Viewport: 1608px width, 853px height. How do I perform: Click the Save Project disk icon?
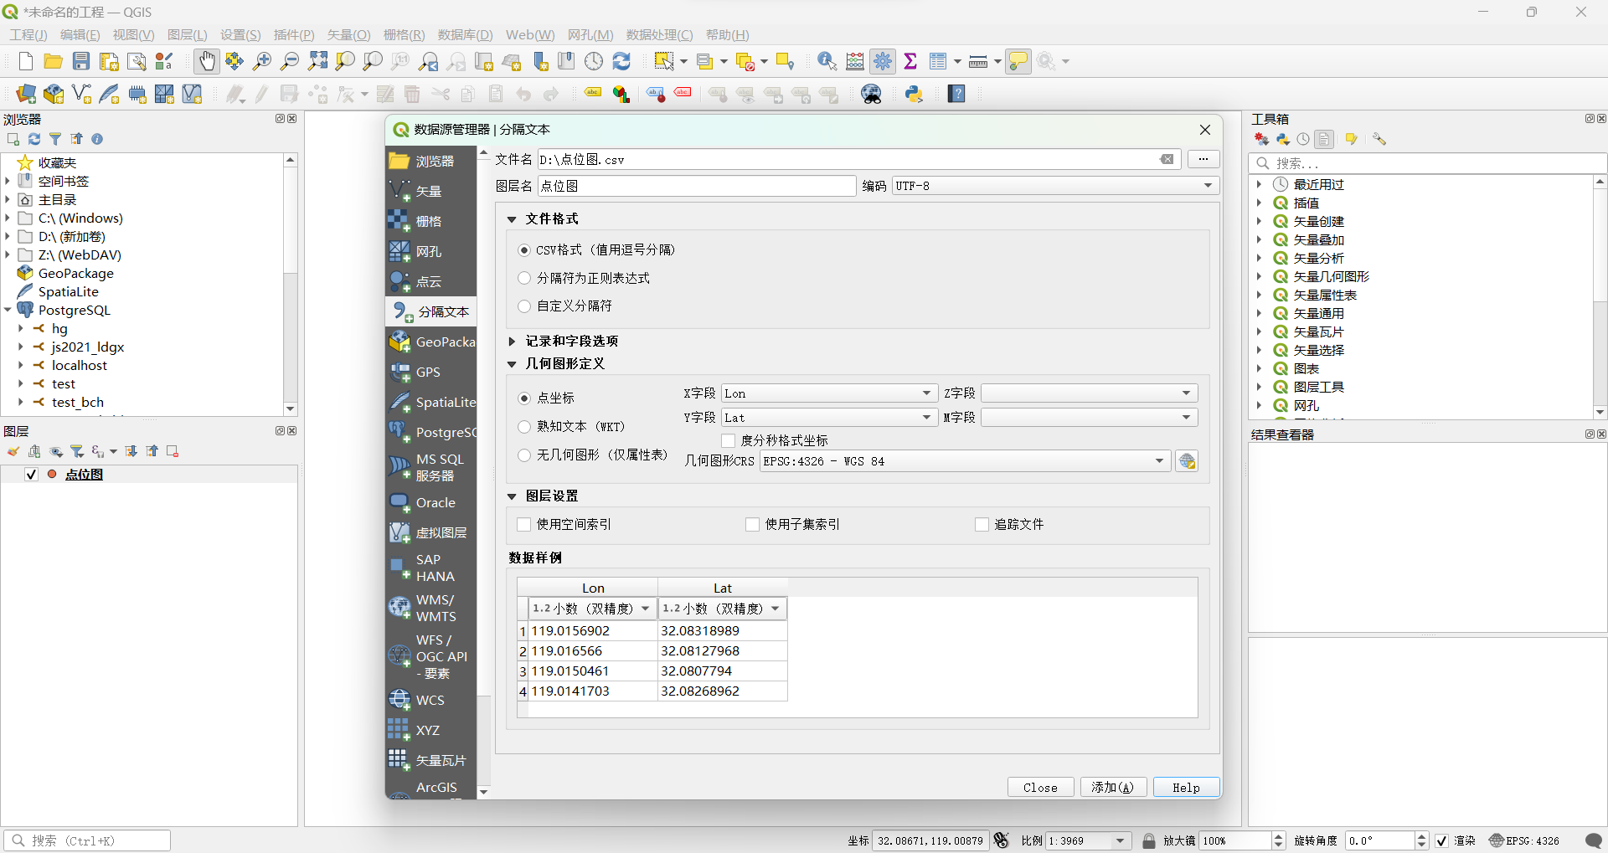coord(81,61)
